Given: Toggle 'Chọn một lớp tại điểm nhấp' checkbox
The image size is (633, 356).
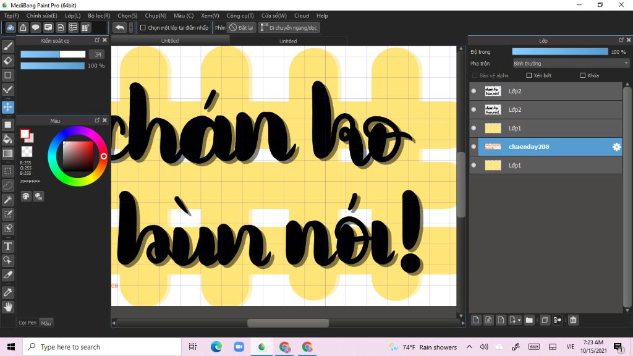Looking at the screenshot, I should coord(143,27).
